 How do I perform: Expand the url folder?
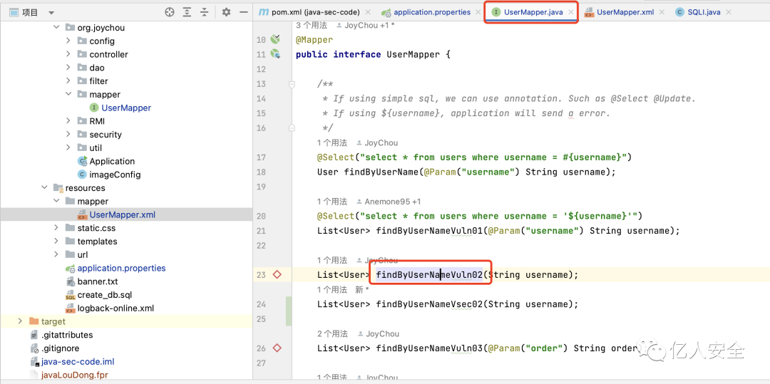coord(56,254)
